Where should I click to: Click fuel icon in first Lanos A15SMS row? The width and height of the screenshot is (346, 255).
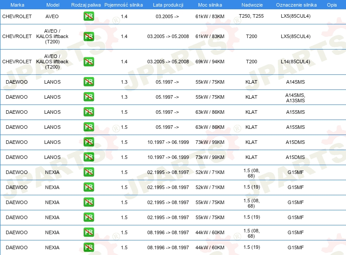[88, 112]
